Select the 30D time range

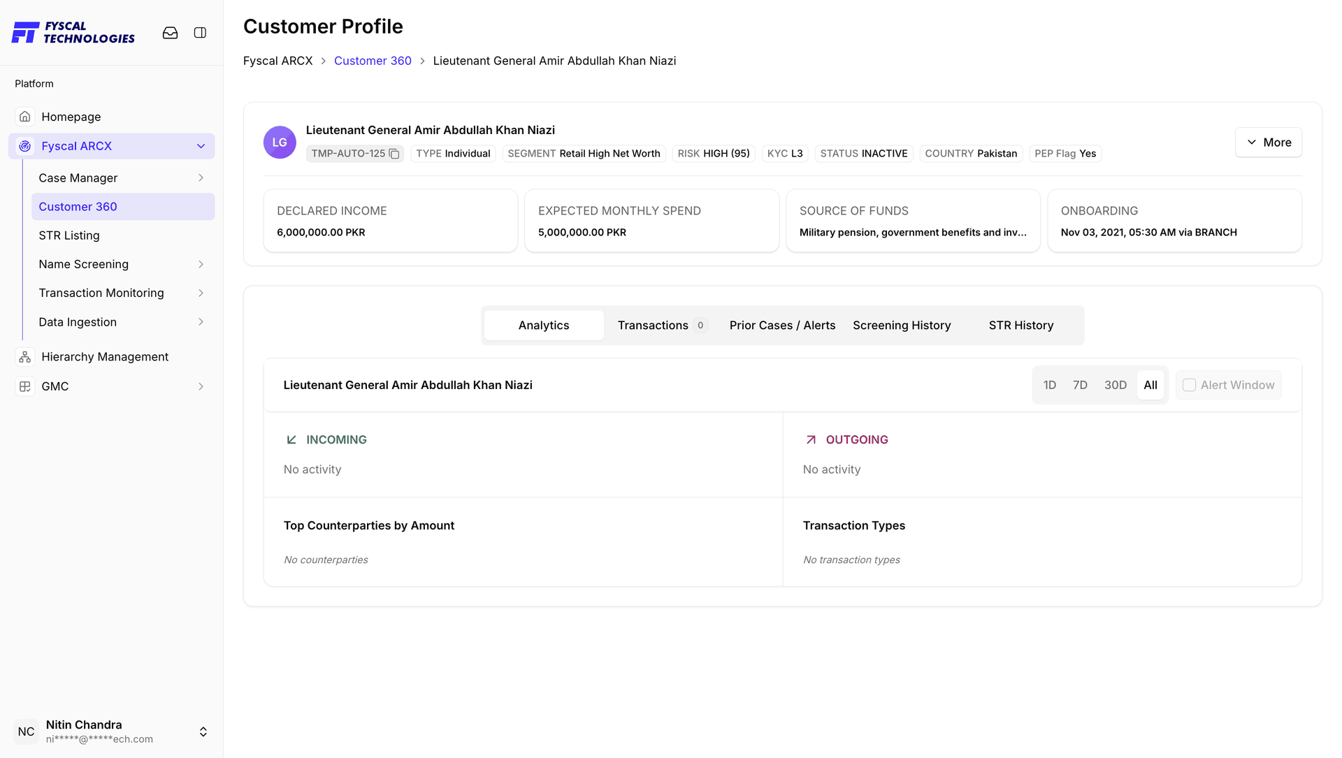point(1116,385)
